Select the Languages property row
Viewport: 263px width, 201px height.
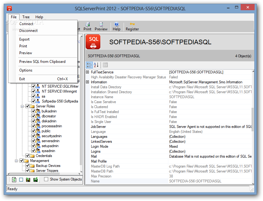tap(169, 137)
